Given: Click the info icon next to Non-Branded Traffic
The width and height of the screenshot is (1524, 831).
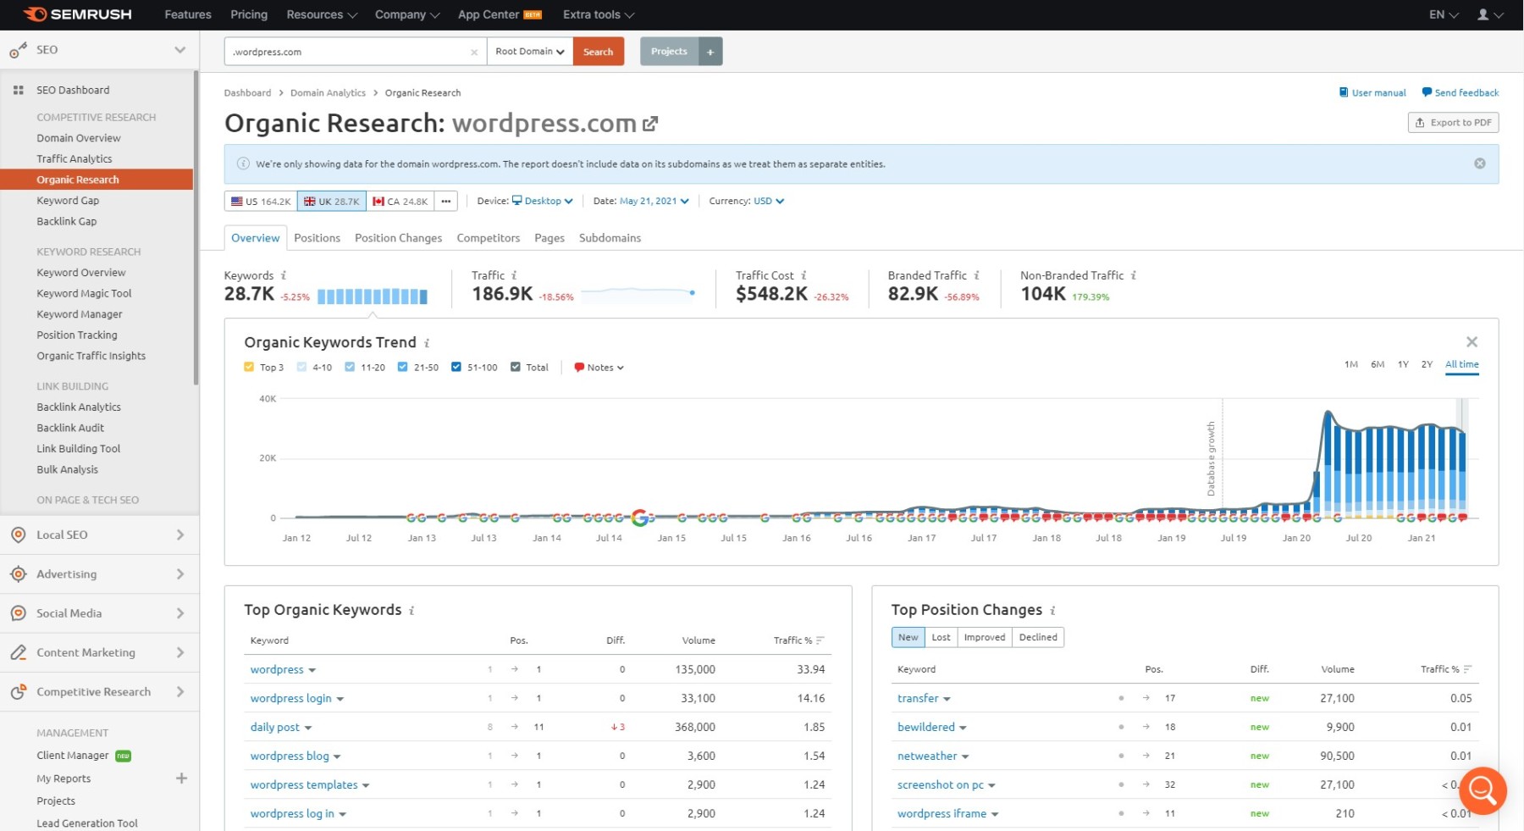Looking at the screenshot, I should pyautogui.click(x=1134, y=275).
